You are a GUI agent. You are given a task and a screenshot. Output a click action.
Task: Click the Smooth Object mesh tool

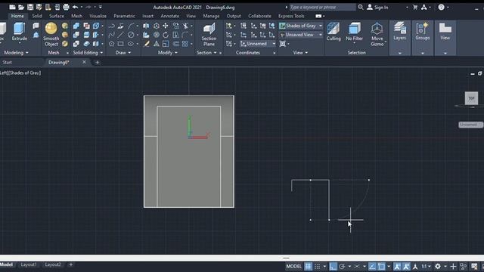(x=51, y=34)
